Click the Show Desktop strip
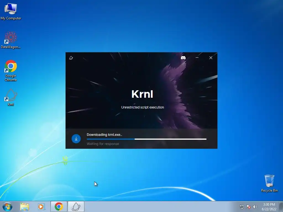The image size is (283, 212). [x=281, y=206]
